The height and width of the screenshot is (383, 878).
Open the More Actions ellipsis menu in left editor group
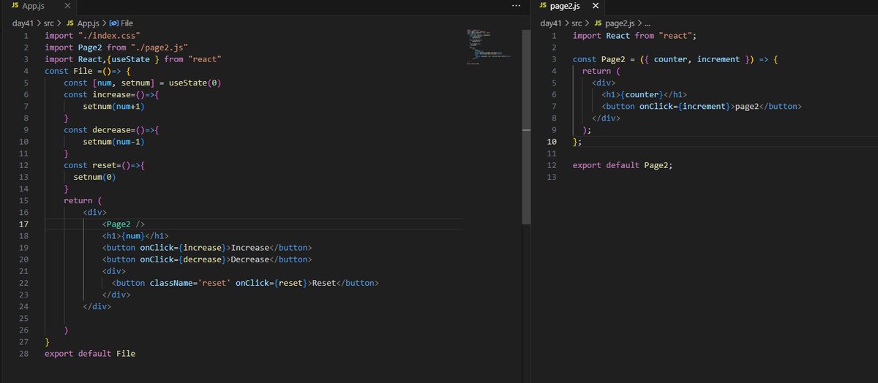[x=518, y=6]
